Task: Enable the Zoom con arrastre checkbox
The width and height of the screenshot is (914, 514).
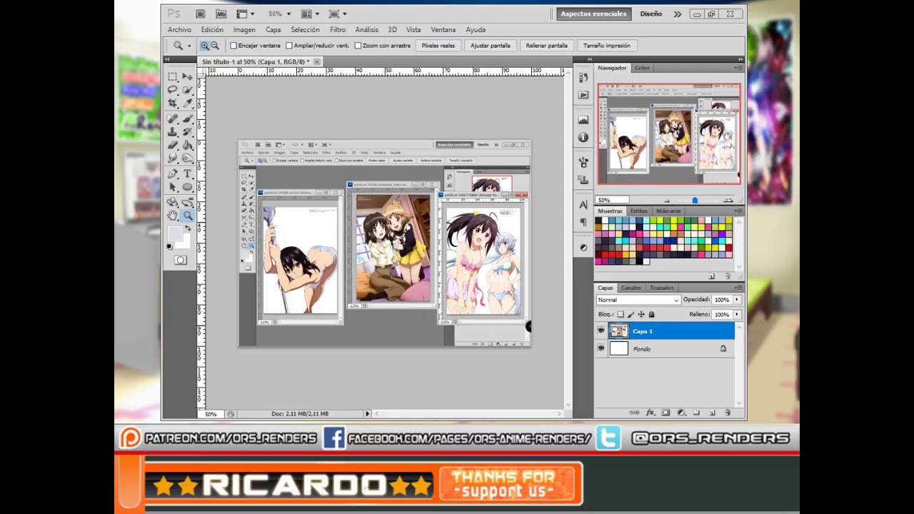Action: click(358, 46)
